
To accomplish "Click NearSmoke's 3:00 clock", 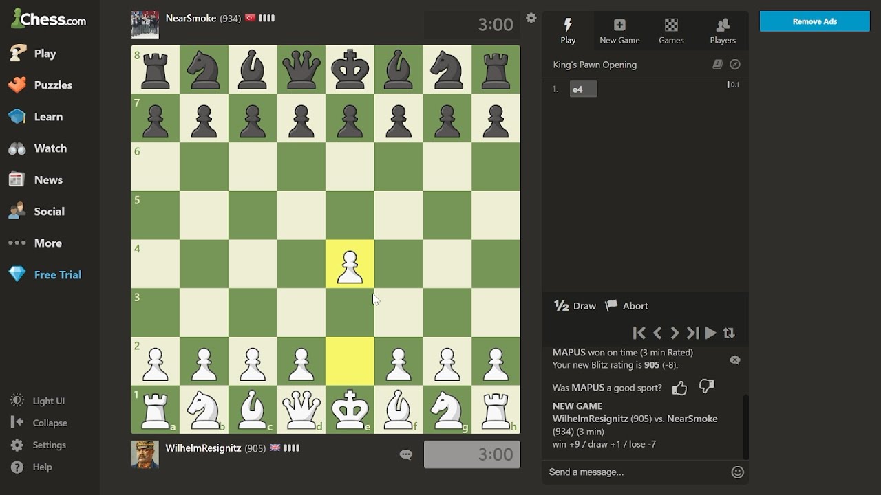I will pos(496,25).
